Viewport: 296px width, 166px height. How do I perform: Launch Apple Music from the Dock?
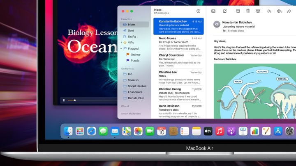coord(220,131)
